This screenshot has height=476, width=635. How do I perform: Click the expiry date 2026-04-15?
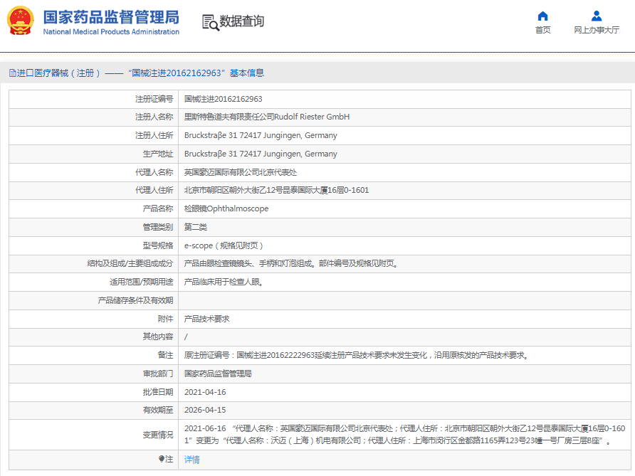205,410
